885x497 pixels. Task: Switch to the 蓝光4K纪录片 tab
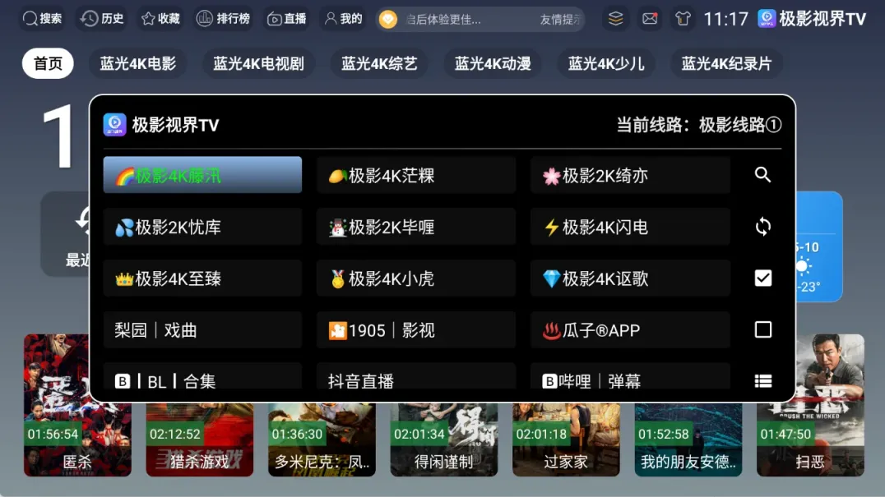725,63
